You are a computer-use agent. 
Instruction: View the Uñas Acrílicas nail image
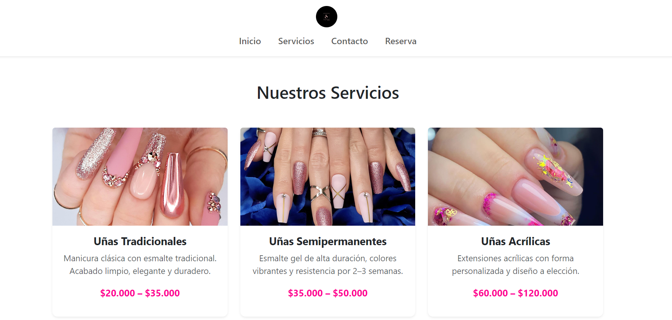point(516,177)
